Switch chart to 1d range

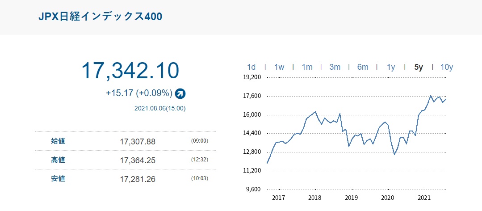pos(251,67)
